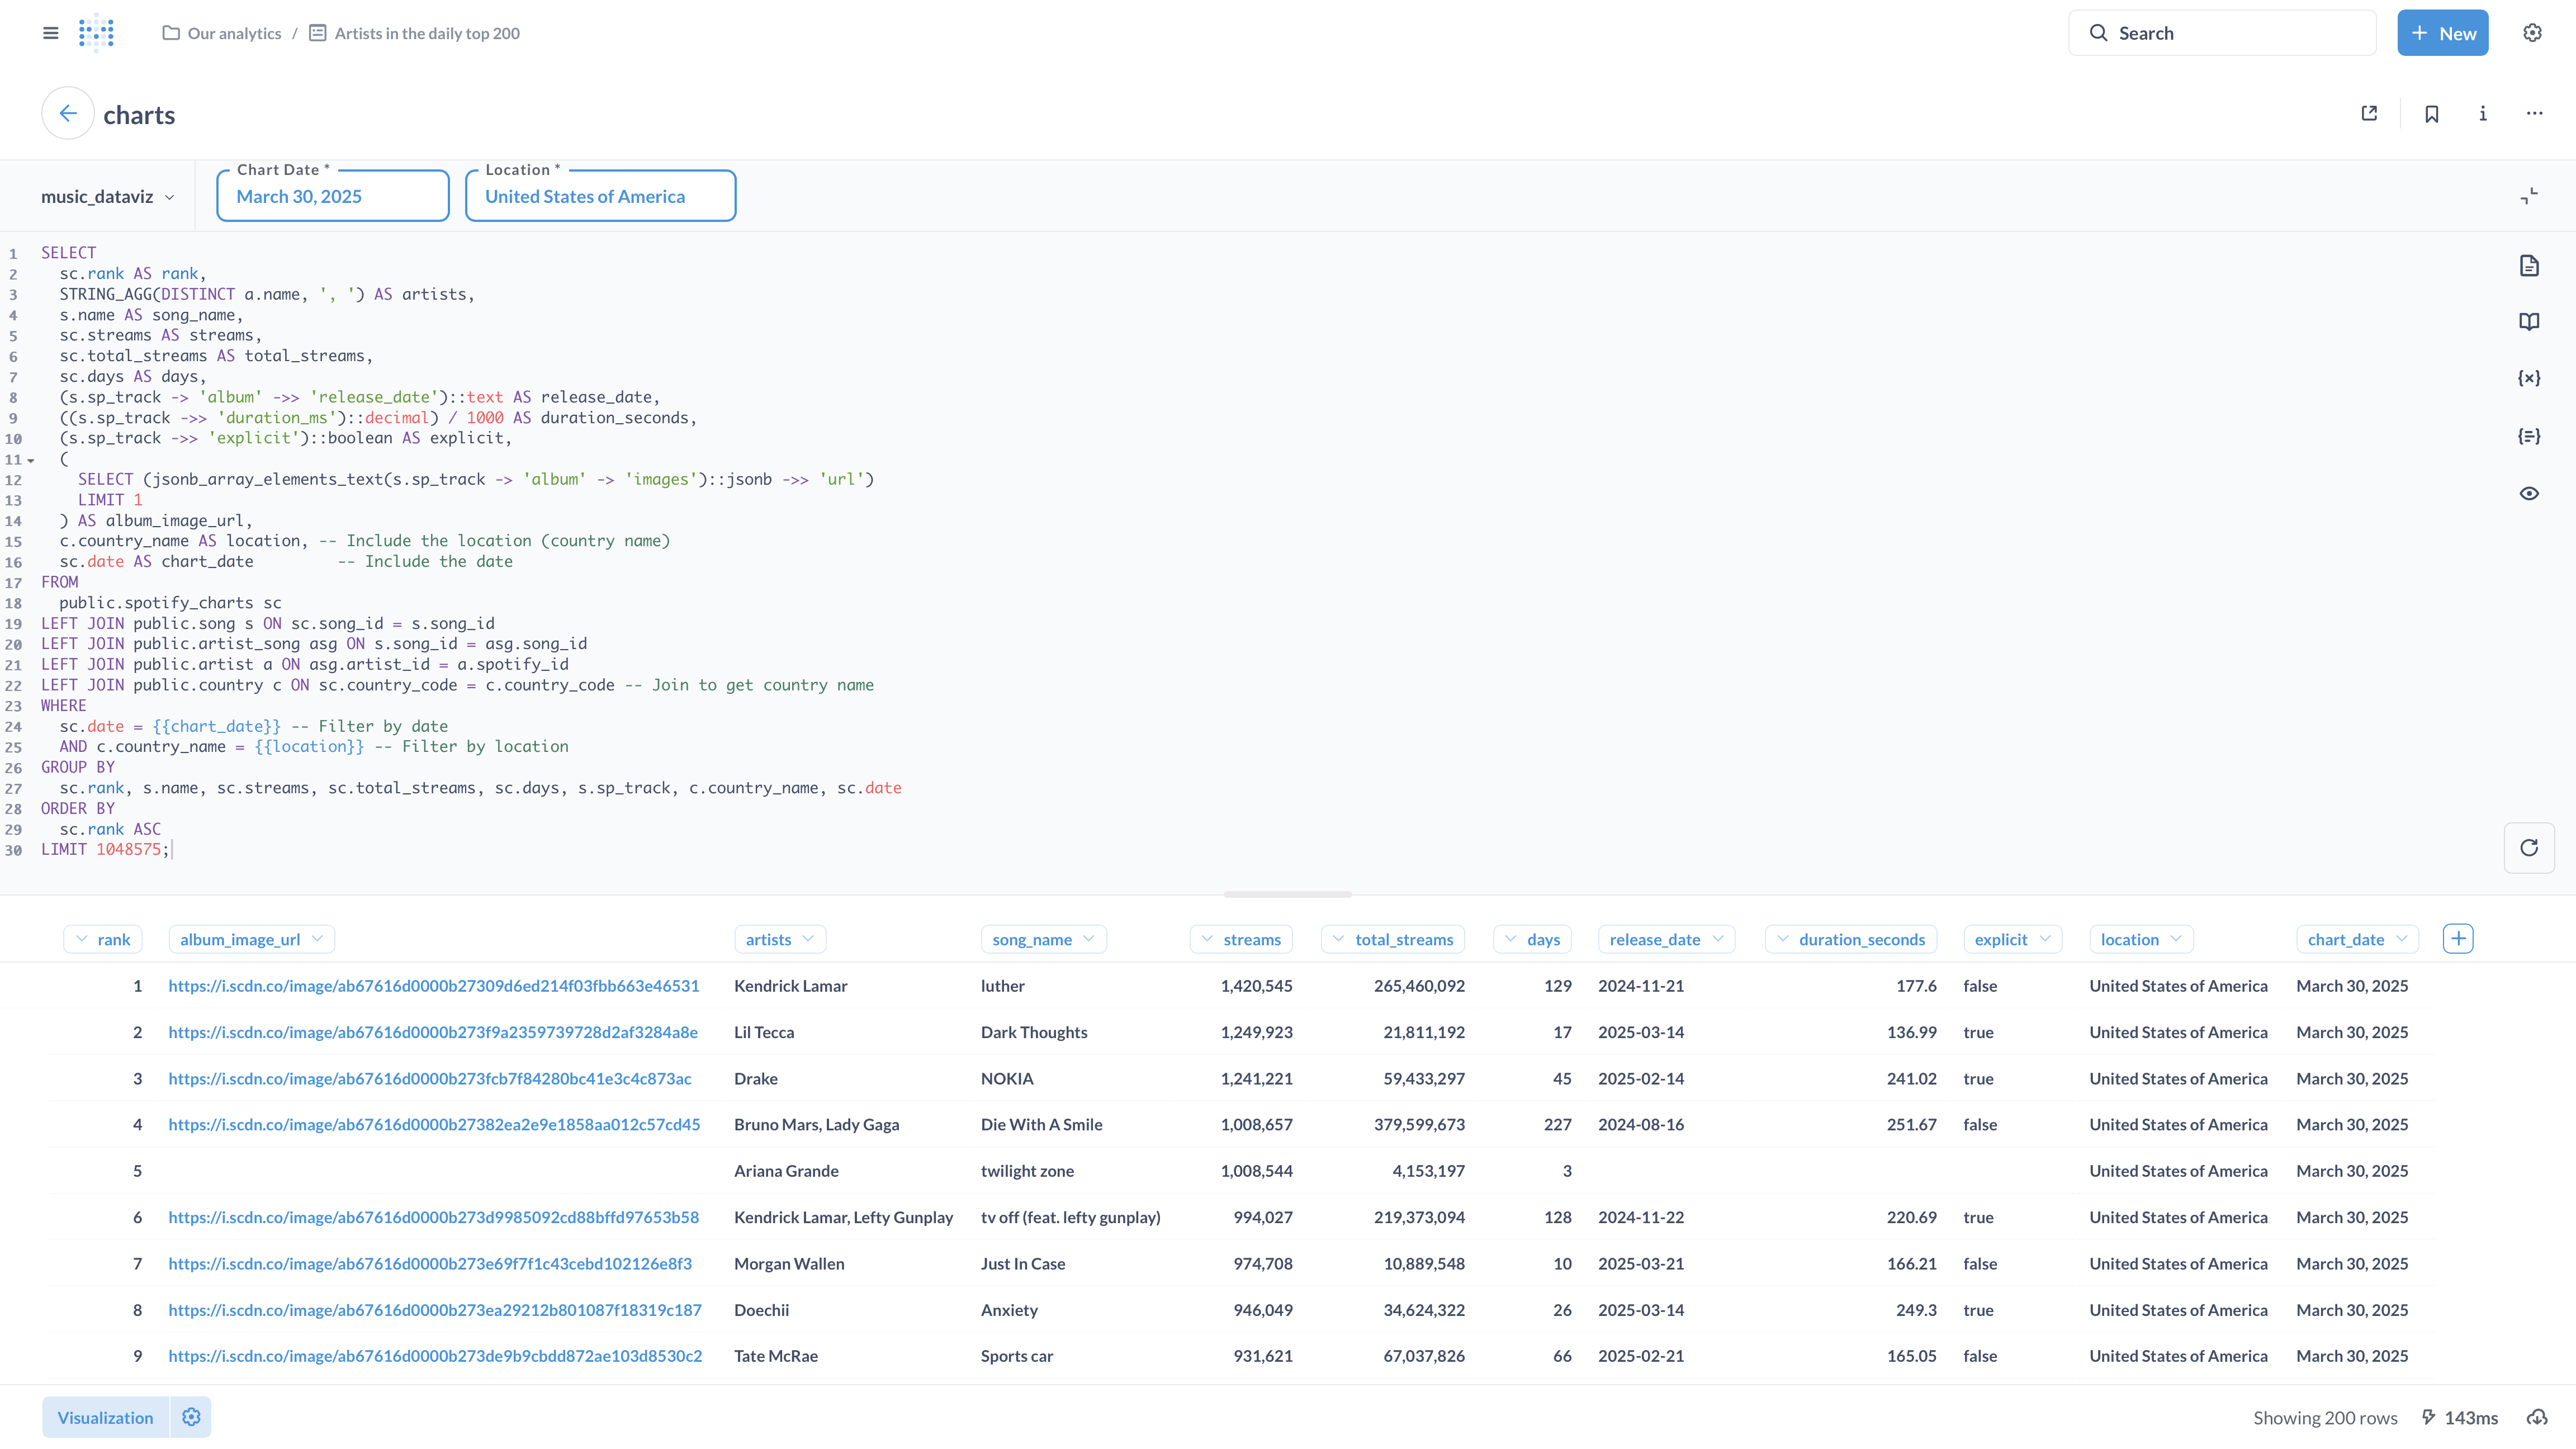Click the blue New button
This screenshot has height=1449, width=2576.
(x=2441, y=33)
